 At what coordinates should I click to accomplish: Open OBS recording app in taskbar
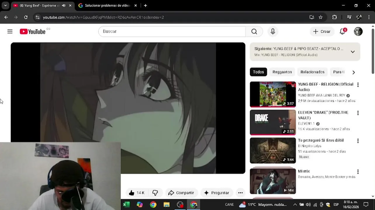coord(180,205)
